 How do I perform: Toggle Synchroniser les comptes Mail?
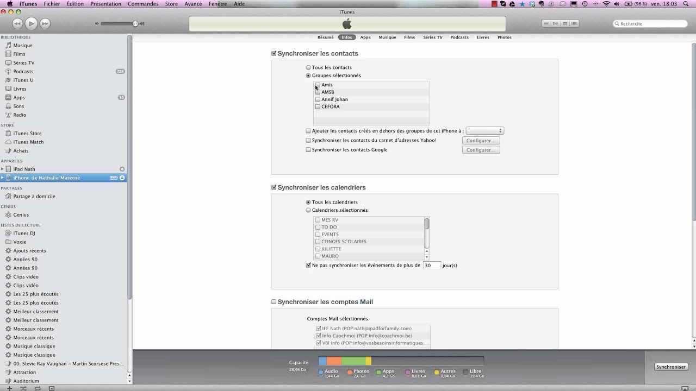pos(274,302)
